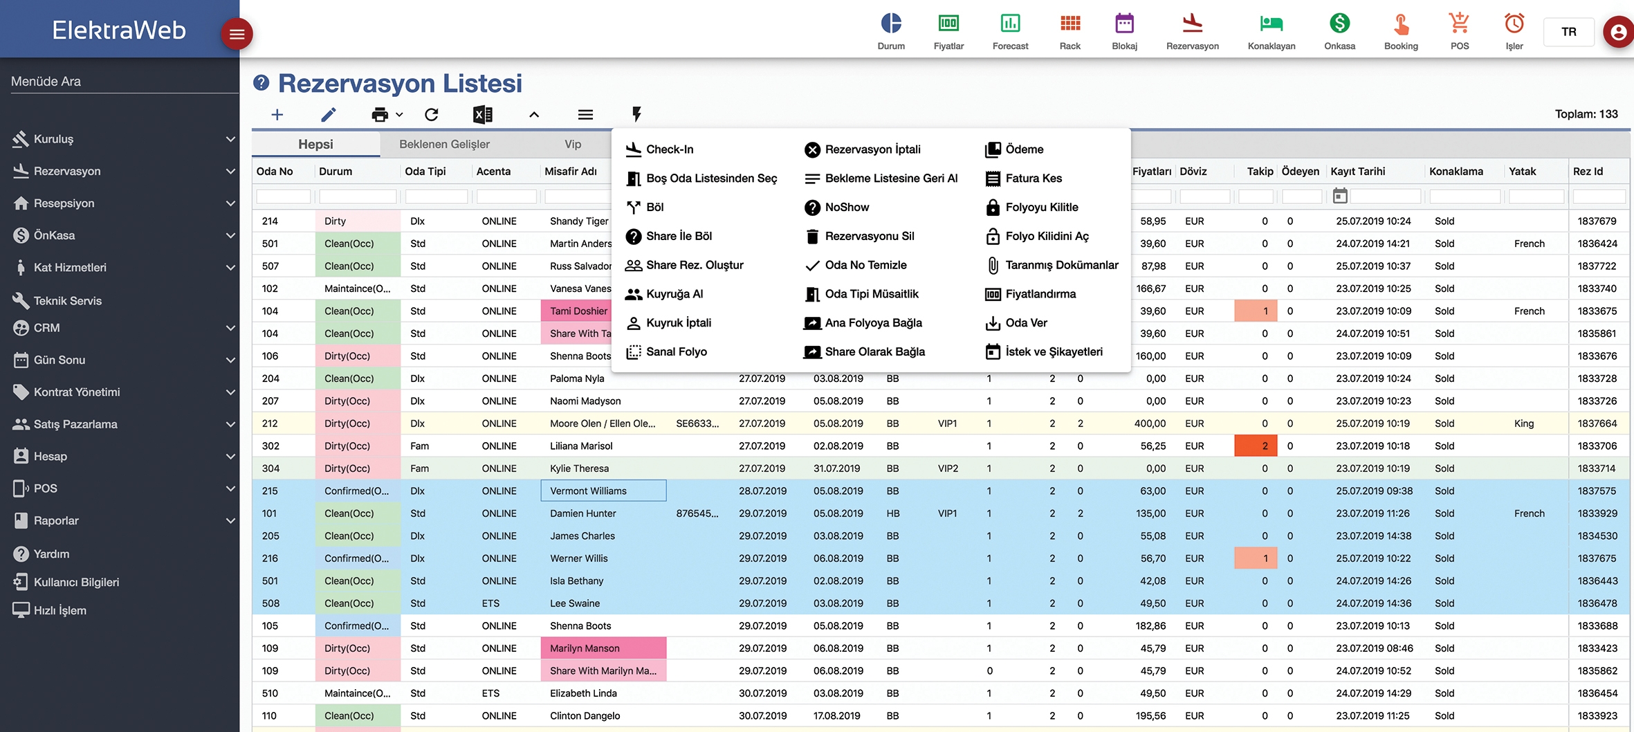1634x732 pixels.
Task: Click Fatura Kes menu option
Action: coord(1033,179)
